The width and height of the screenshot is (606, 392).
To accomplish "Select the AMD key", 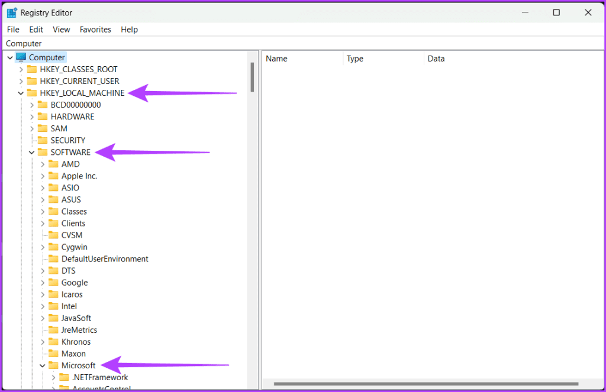I will [x=70, y=164].
